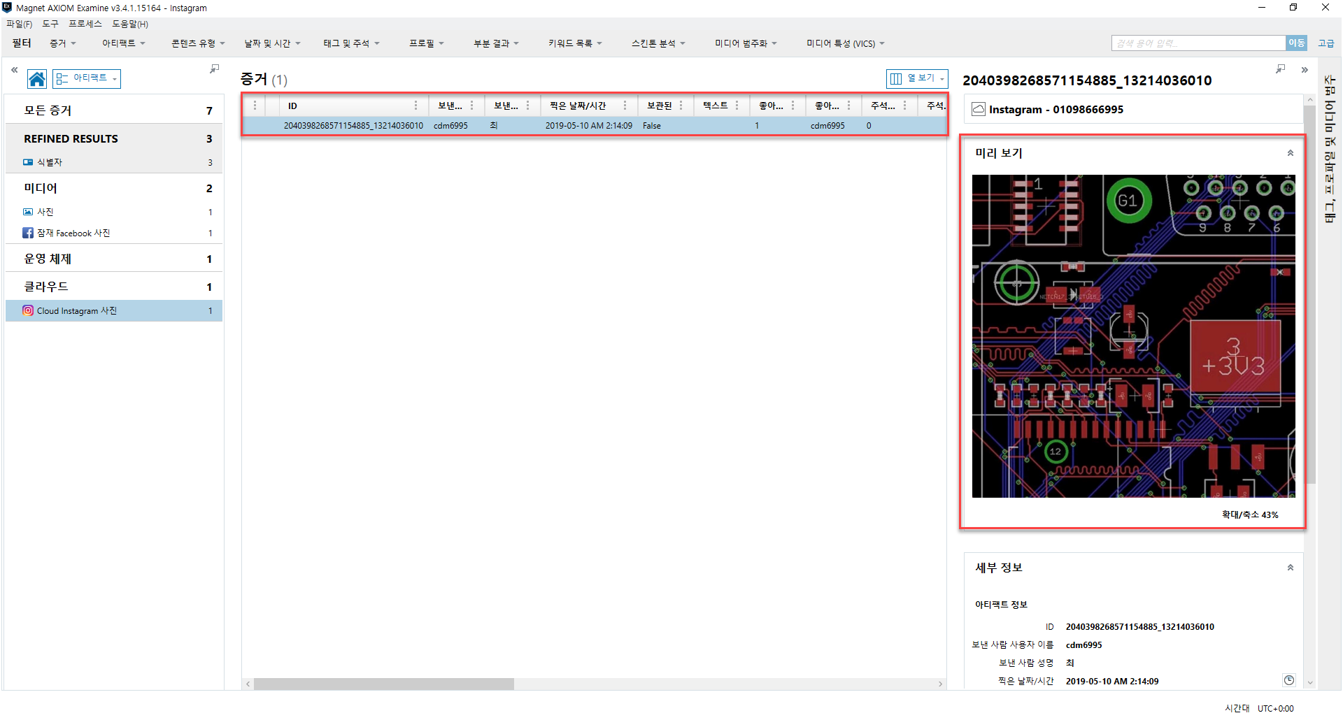
Task: Sort by the 보관된 column header
Action: pos(659,106)
